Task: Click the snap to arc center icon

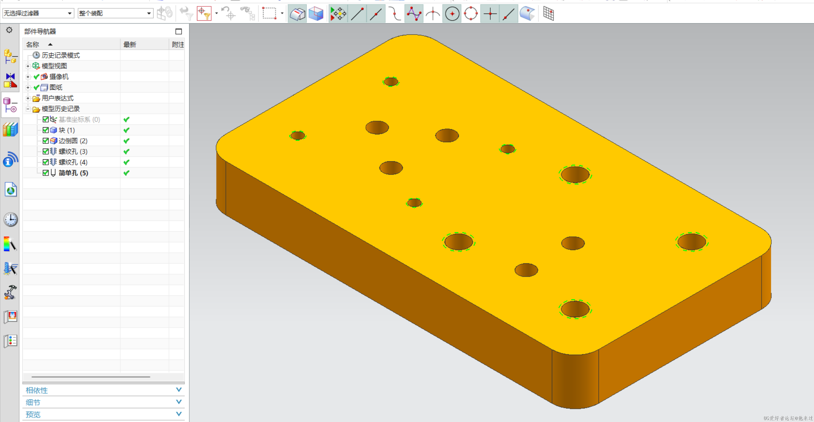Action: [452, 14]
